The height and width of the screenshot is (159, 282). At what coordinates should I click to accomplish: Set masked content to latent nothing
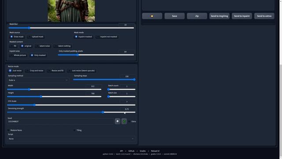point(63,46)
